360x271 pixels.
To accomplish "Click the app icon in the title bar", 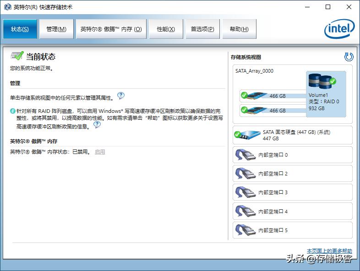I will [8, 7].
